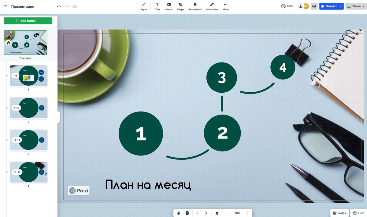Viewport: 367px width, 217px height.
Task: Open the Notes panel
Action: [339, 213]
